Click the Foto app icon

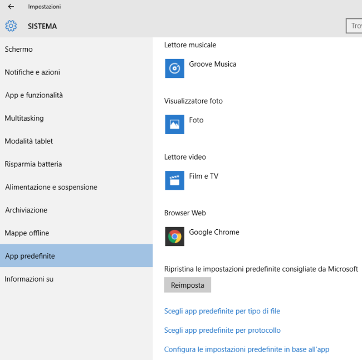(174, 124)
